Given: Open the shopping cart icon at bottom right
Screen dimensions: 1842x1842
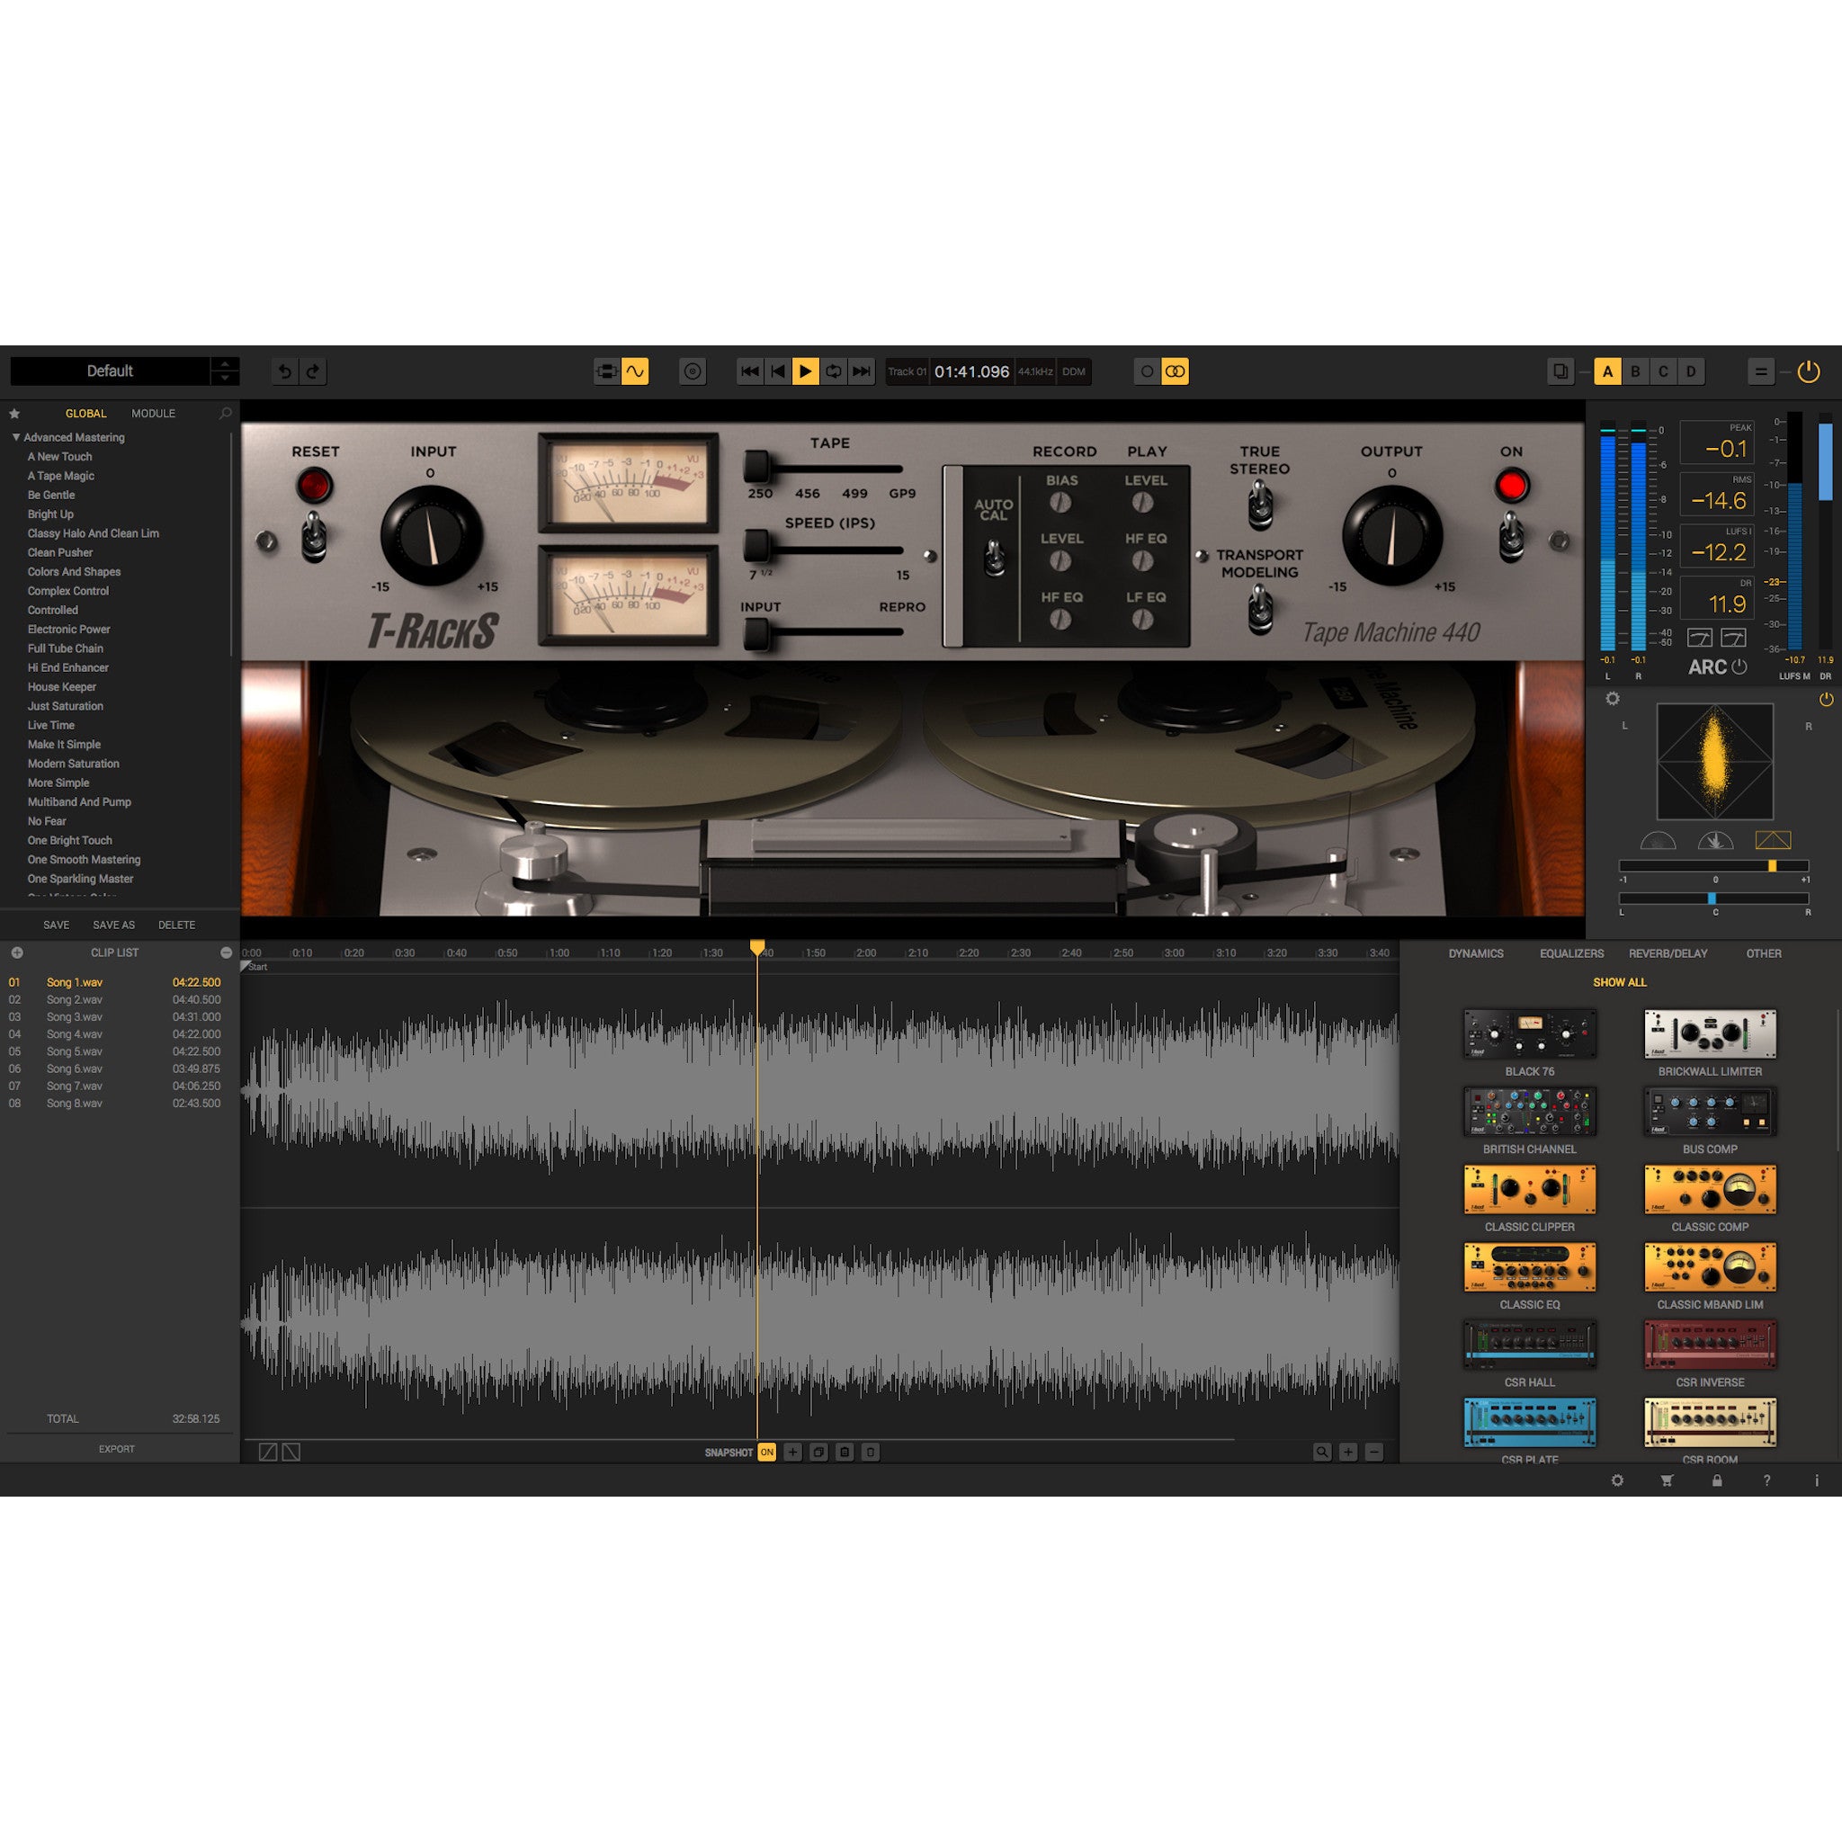Looking at the screenshot, I should [x=1666, y=1480].
